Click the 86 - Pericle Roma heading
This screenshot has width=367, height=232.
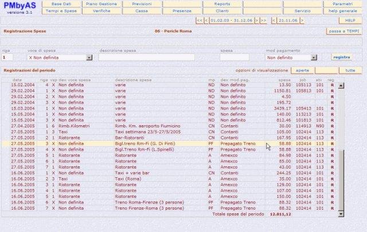pyautogui.click(x=173, y=31)
